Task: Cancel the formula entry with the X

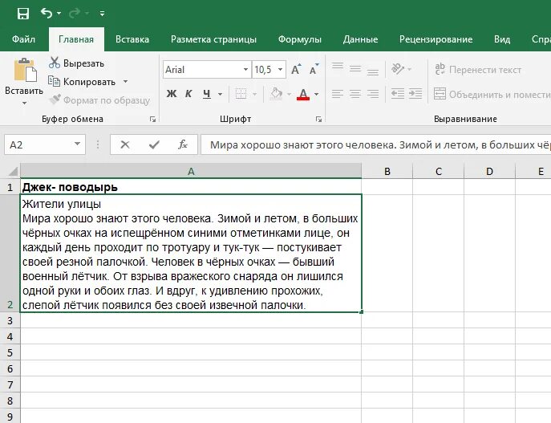Action: 125,144
